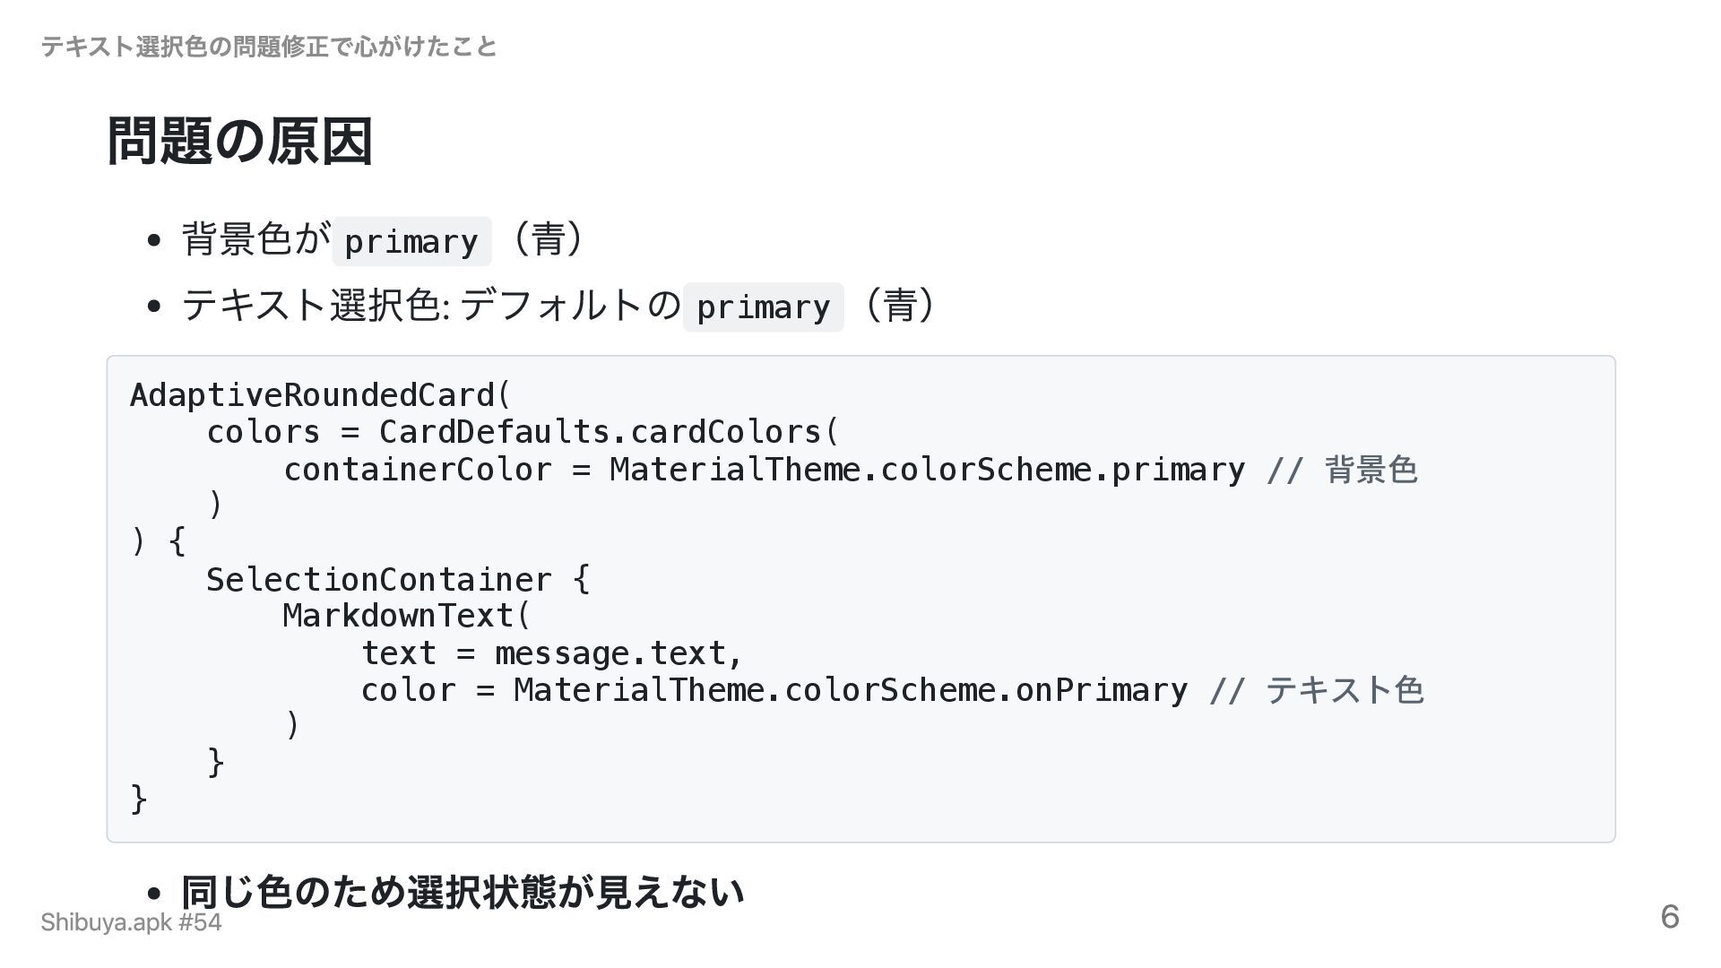This screenshot has height=968, width=1721.
Task: Click the primary code tag after 背景色が
Action: [411, 241]
